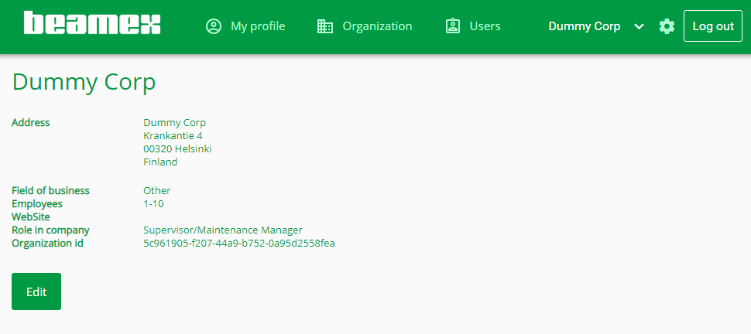Click the 00320 Helsinki text
This screenshot has width=751, height=334.
[177, 148]
